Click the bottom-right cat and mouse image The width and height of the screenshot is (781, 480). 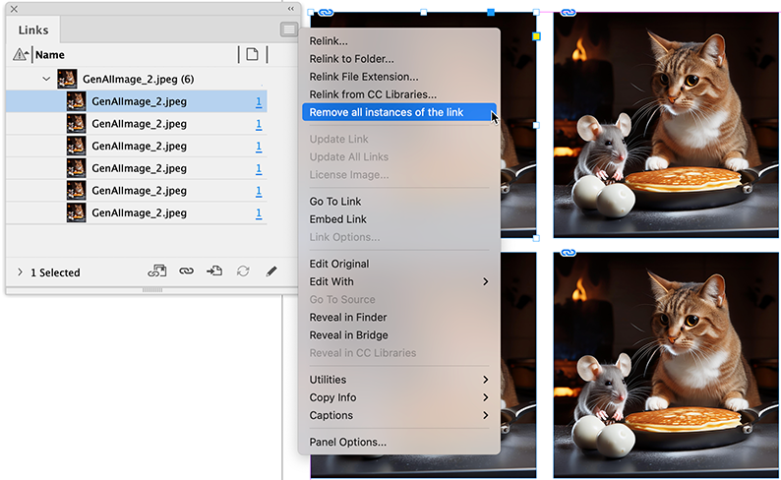coord(666,365)
